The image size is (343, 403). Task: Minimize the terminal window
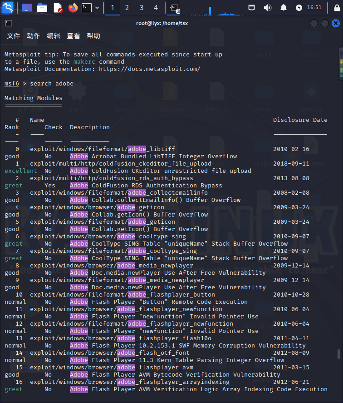(x=314, y=23)
